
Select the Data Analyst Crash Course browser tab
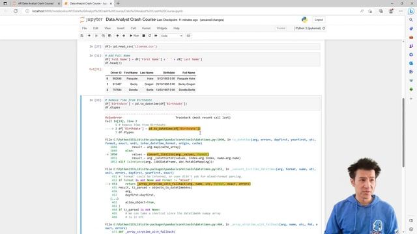point(88,3)
